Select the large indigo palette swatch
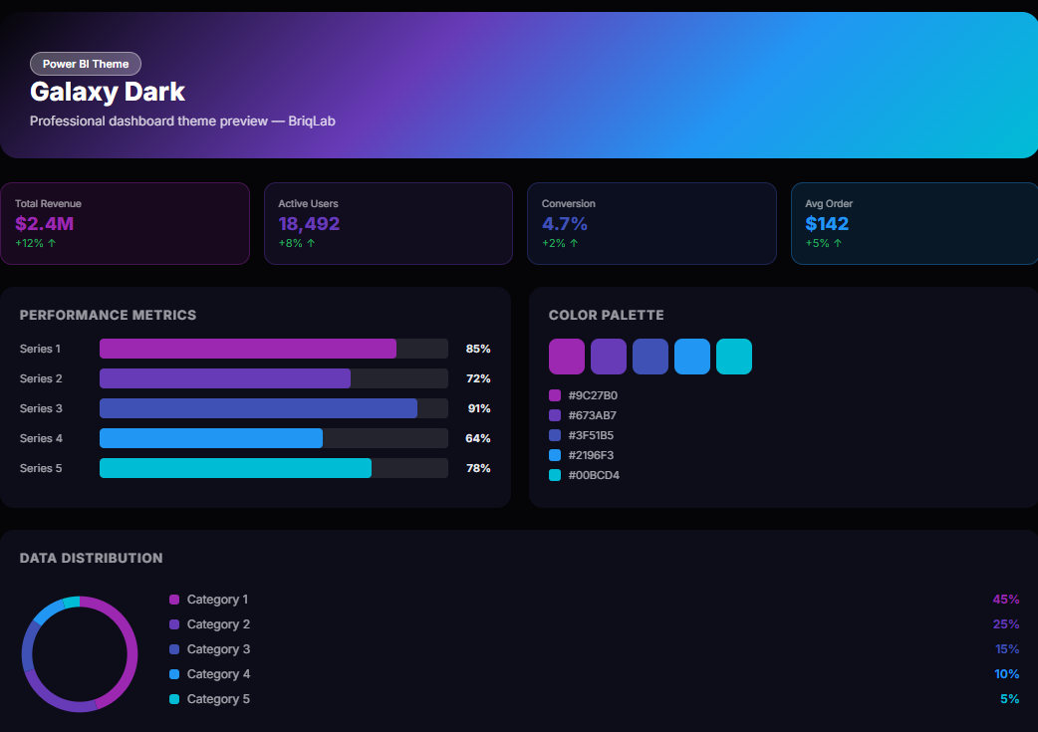This screenshot has height=732, width=1038. coord(650,357)
